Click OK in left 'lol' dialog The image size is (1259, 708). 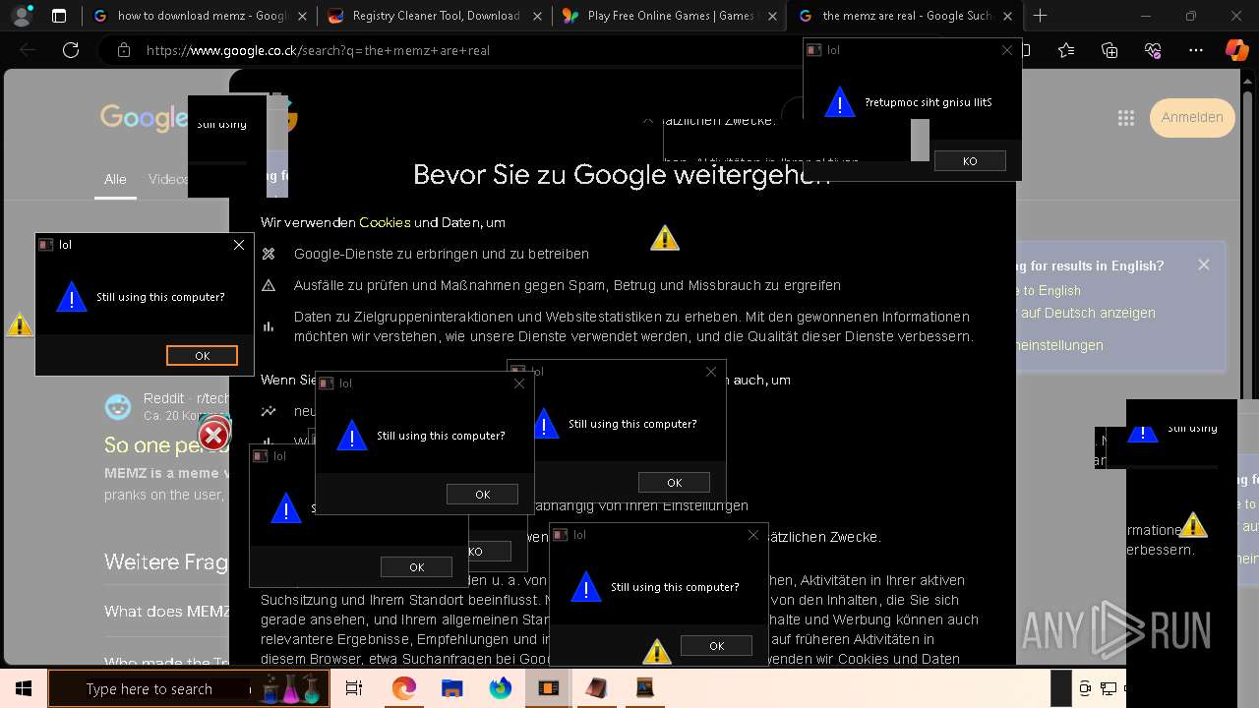(202, 356)
